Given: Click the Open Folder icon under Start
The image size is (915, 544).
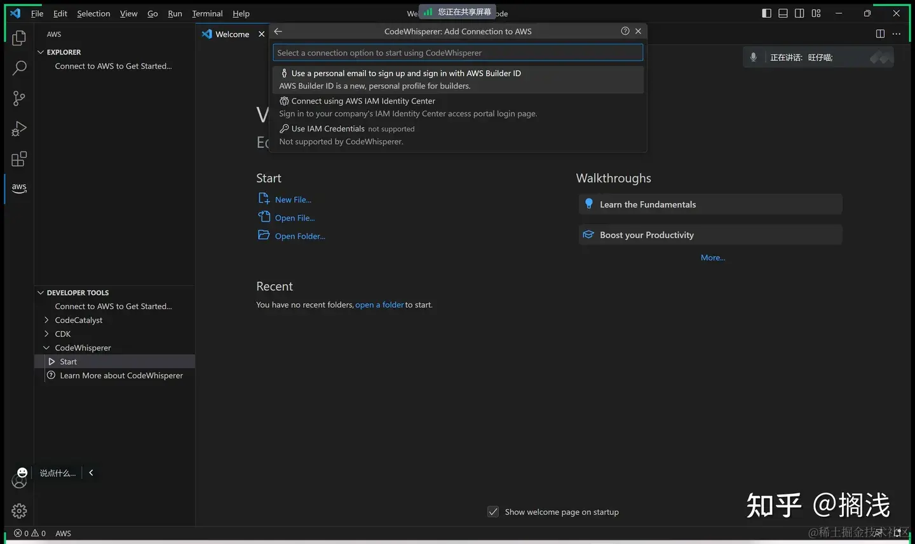Looking at the screenshot, I should [x=264, y=236].
